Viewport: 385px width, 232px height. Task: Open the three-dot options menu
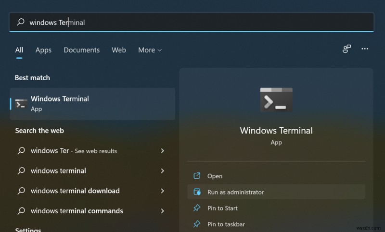(365, 49)
